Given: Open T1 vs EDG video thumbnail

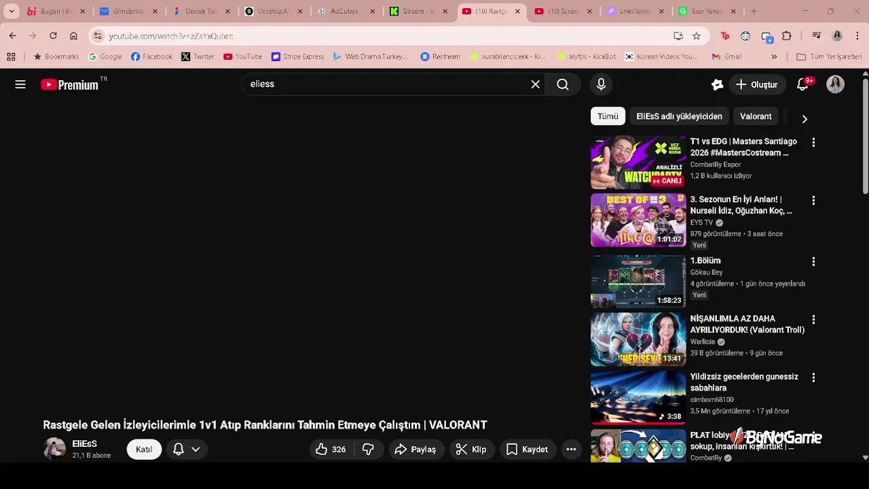Looking at the screenshot, I should tap(638, 162).
